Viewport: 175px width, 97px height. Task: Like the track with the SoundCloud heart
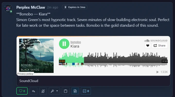click(x=148, y=46)
